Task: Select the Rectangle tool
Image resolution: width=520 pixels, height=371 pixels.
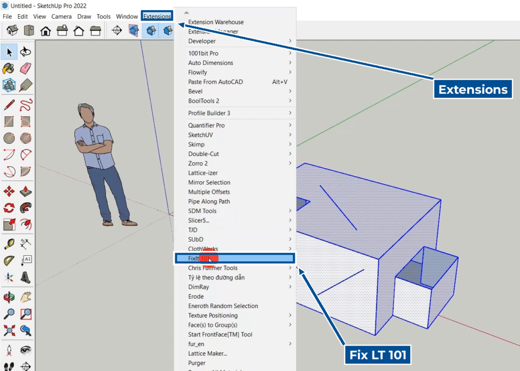Action: pos(9,122)
